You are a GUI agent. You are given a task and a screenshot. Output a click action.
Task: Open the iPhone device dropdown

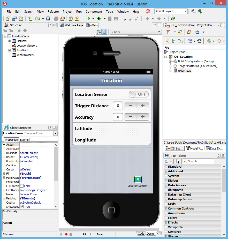(x=159, y=32)
